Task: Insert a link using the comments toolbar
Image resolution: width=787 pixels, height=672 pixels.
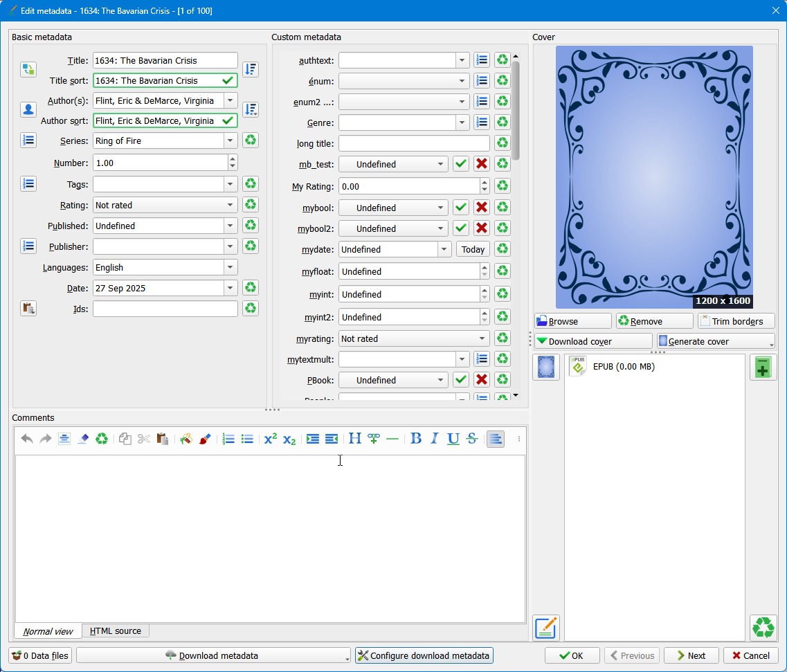Action: coord(374,439)
